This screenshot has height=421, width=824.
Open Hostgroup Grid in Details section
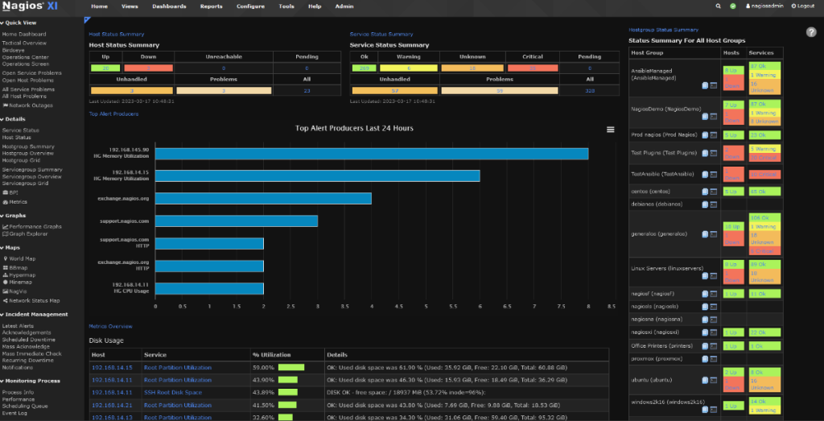pyautogui.click(x=20, y=160)
